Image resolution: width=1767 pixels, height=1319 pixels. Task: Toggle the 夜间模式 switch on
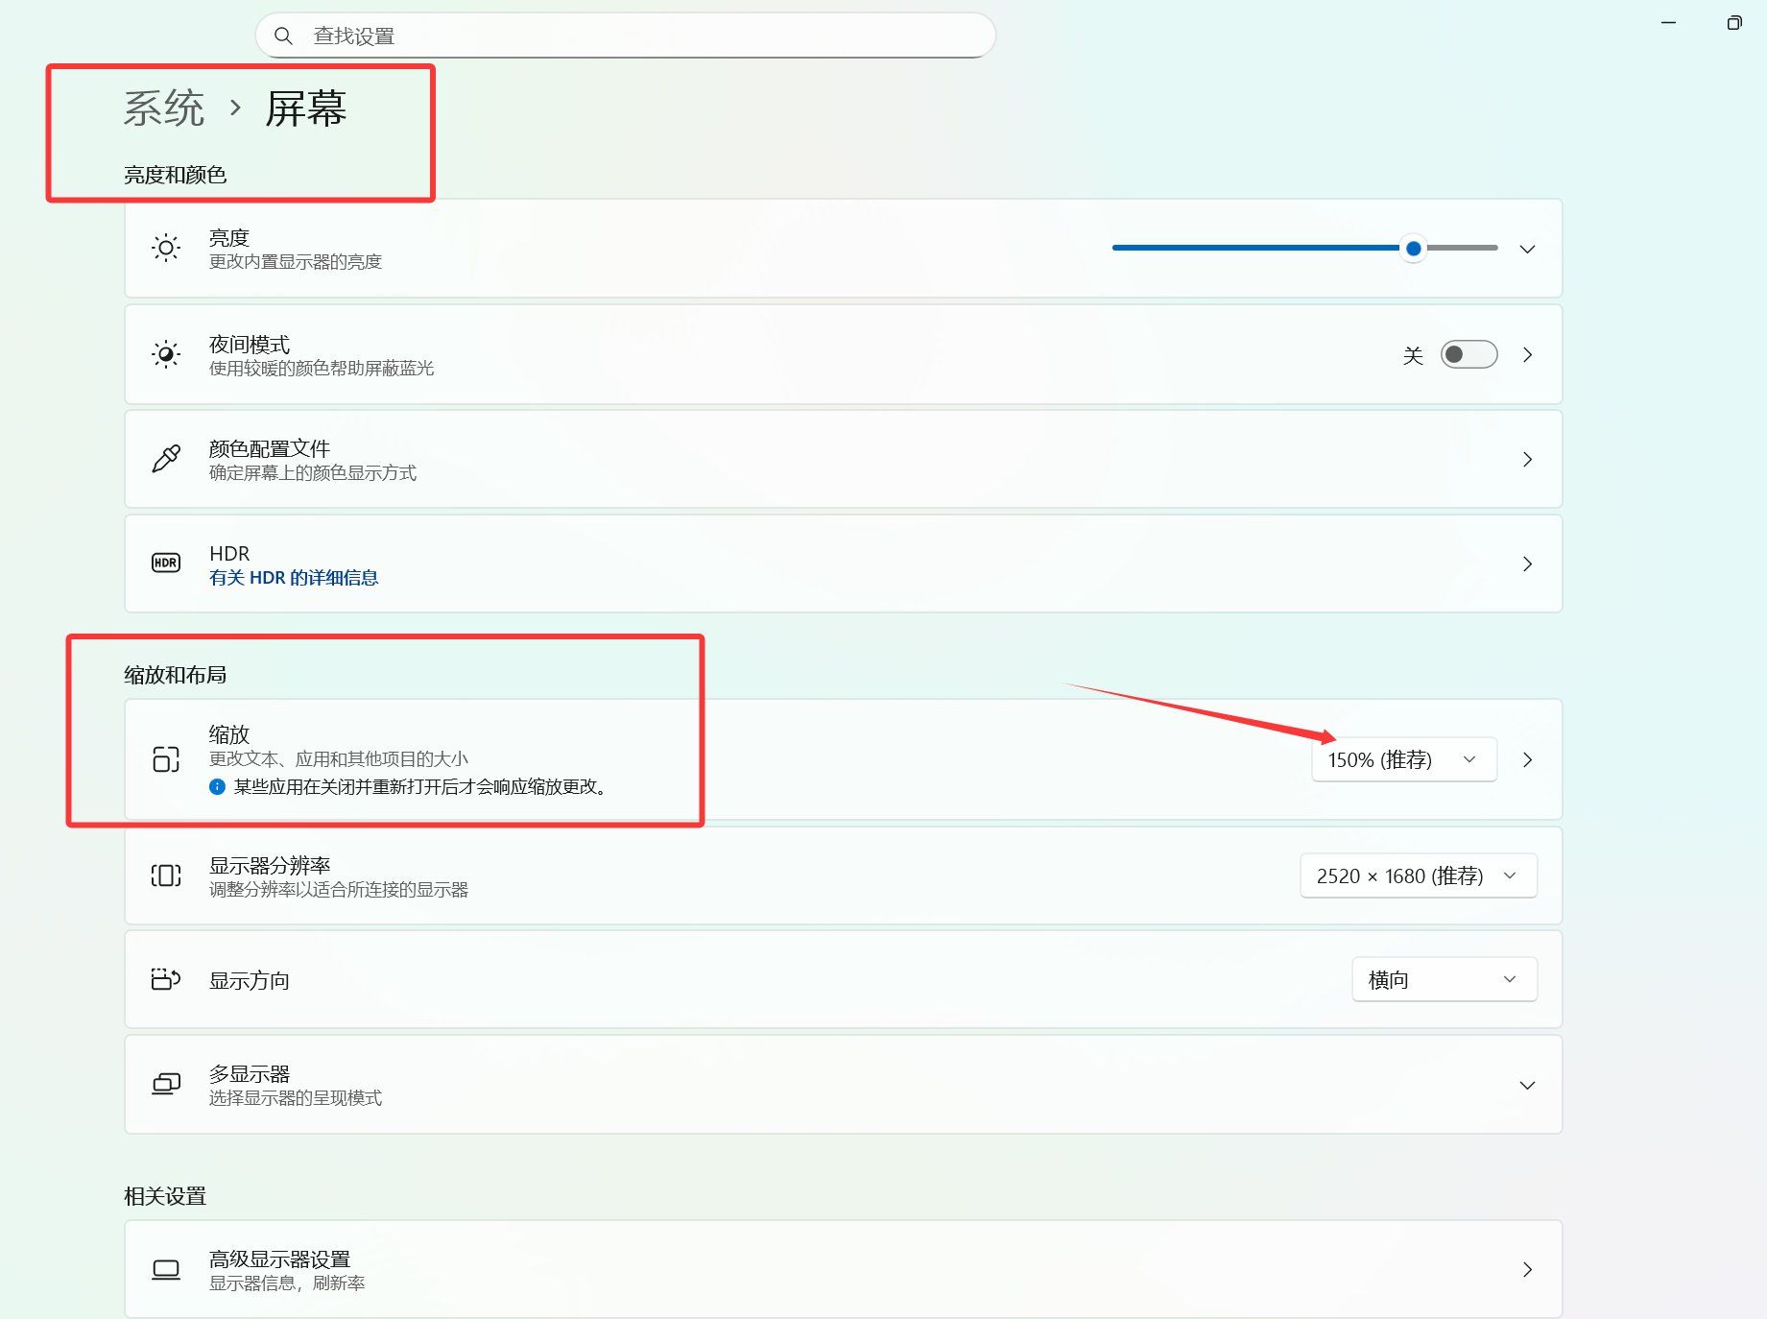pos(1468,354)
